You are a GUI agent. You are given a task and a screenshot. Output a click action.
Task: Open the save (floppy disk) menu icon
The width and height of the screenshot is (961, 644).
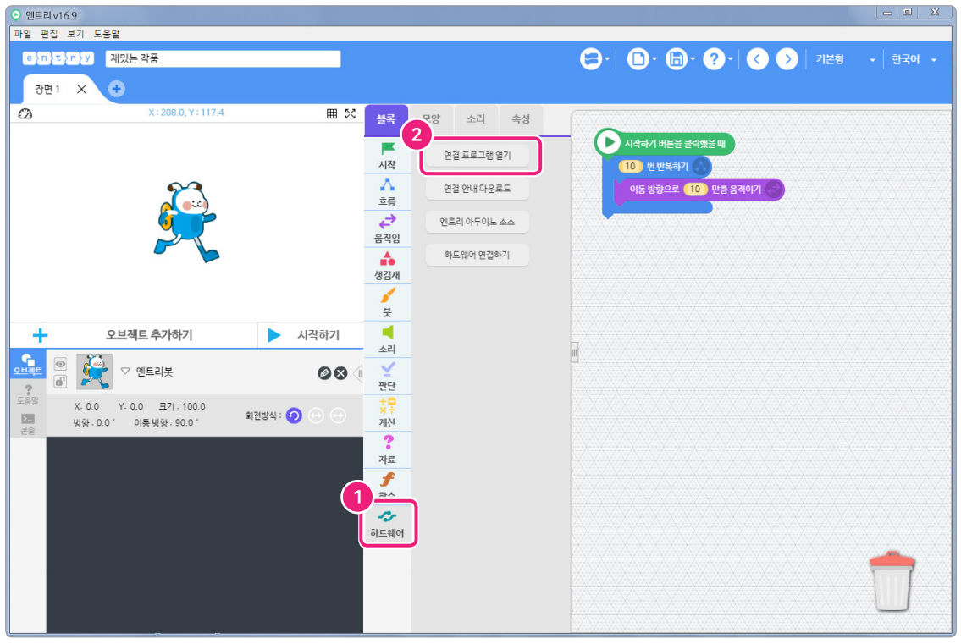coord(676,59)
